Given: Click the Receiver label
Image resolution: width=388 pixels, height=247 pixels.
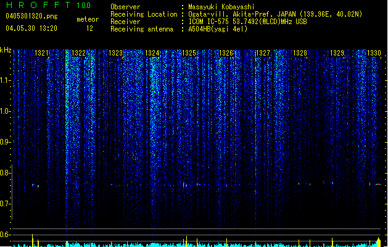Looking at the screenshot, I should coord(125,22).
